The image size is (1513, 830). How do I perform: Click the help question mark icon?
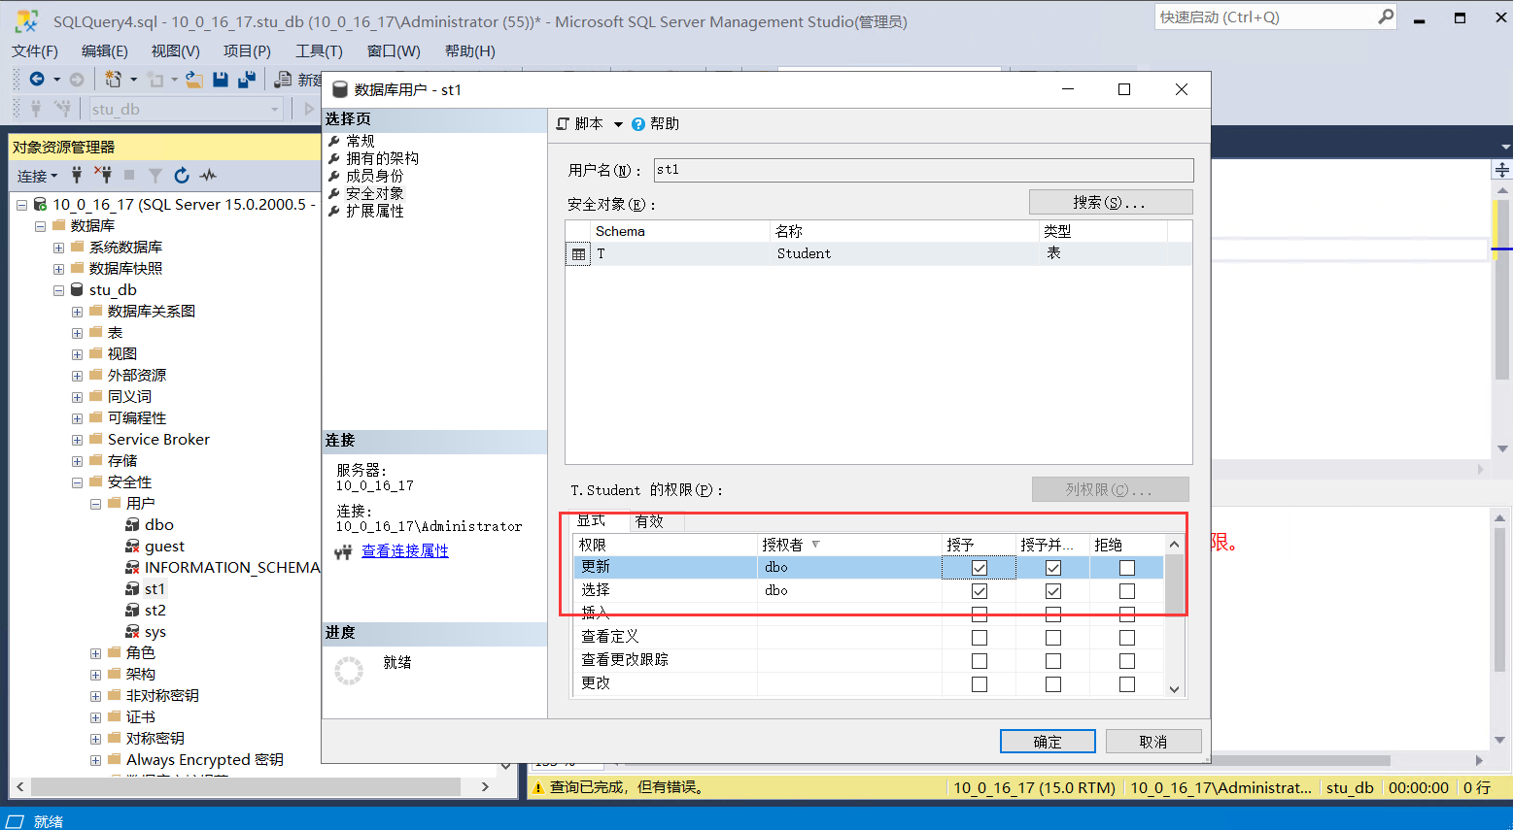[638, 124]
